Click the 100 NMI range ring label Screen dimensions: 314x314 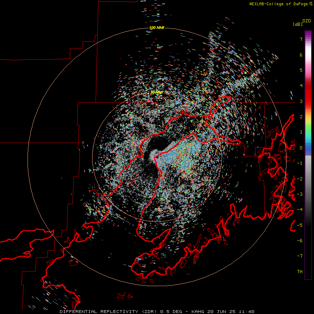pyautogui.click(x=157, y=28)
